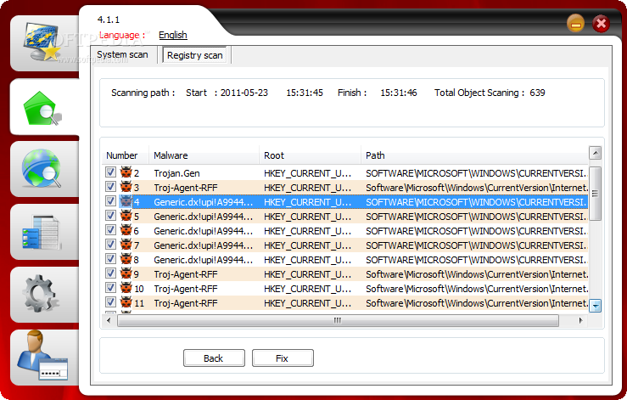627x400 pixels.
Task: Switch to the Registry scan tab
Action: [195, 55]
